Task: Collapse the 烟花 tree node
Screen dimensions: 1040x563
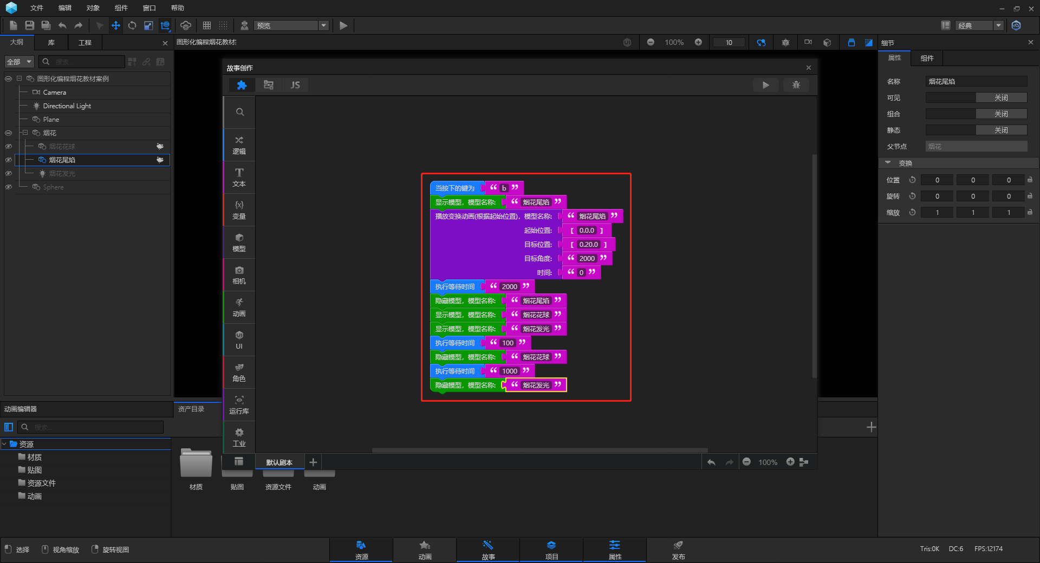Action: click(x=25, y=133)
